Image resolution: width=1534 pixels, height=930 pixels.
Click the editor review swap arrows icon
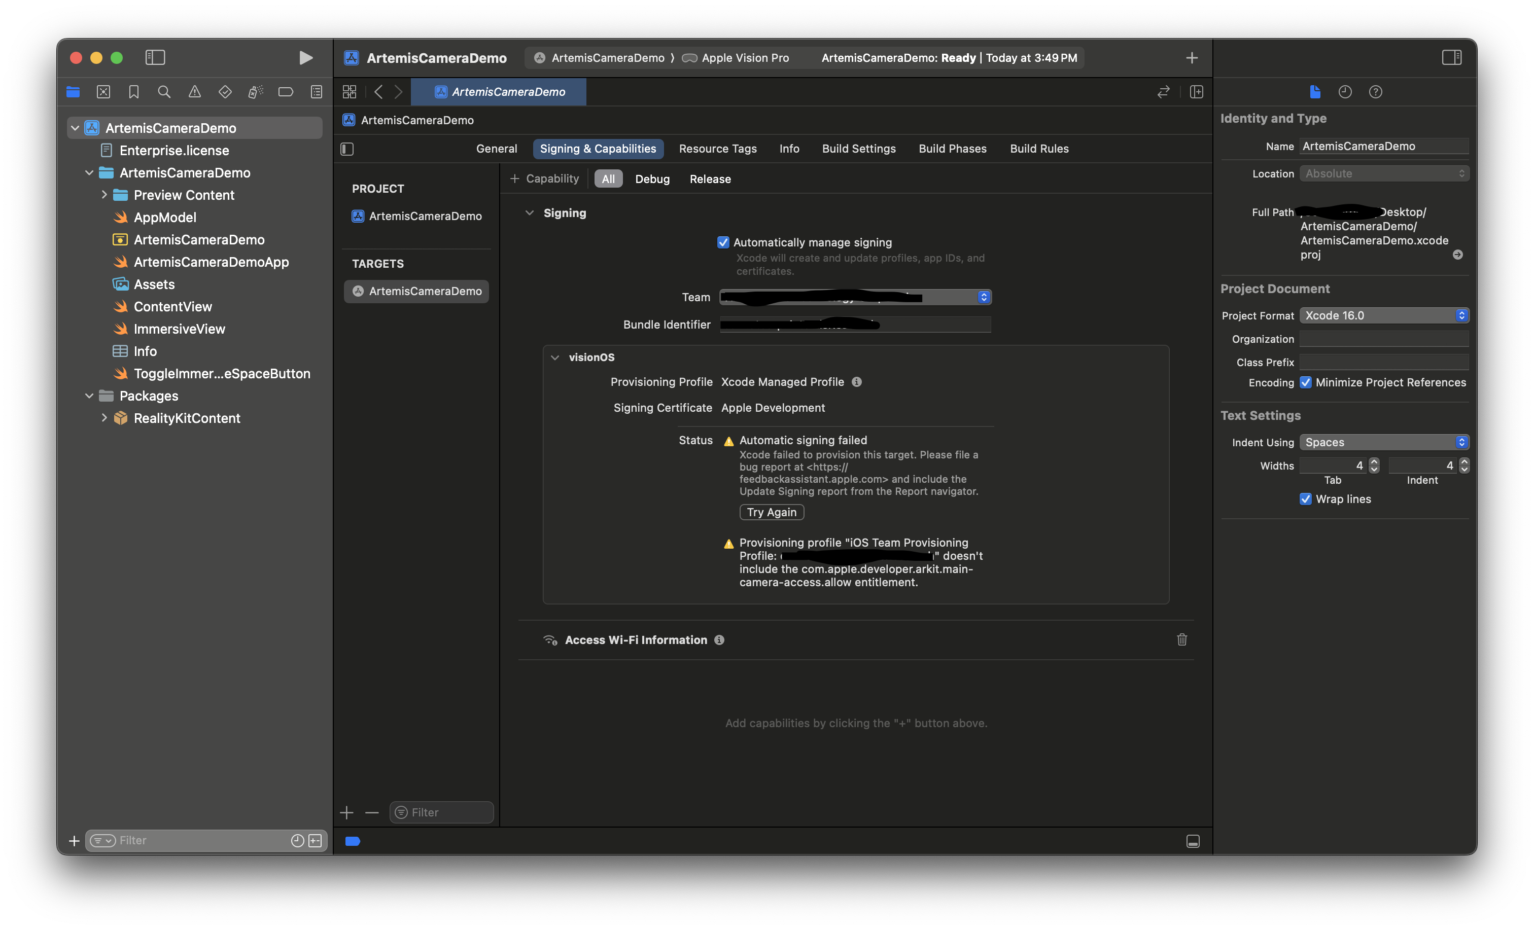[x=1163, y=92]
